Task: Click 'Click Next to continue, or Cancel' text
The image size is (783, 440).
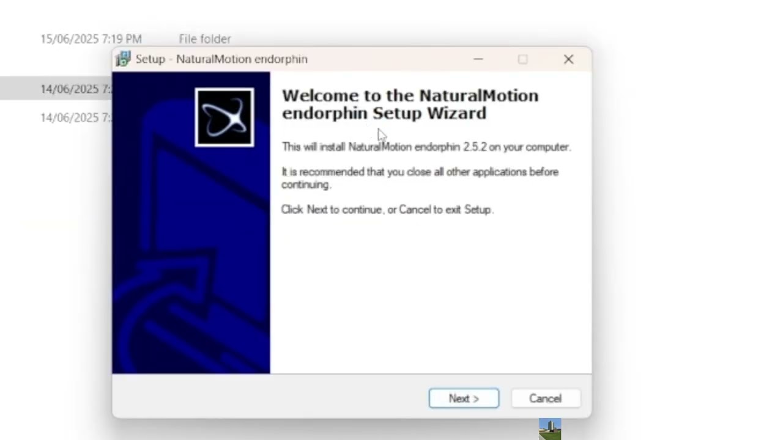Action: click(x=387, y=210)
